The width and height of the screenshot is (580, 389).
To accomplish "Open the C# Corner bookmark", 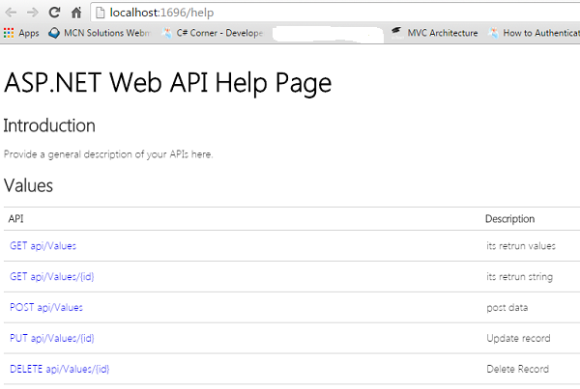I will (211, 33).
